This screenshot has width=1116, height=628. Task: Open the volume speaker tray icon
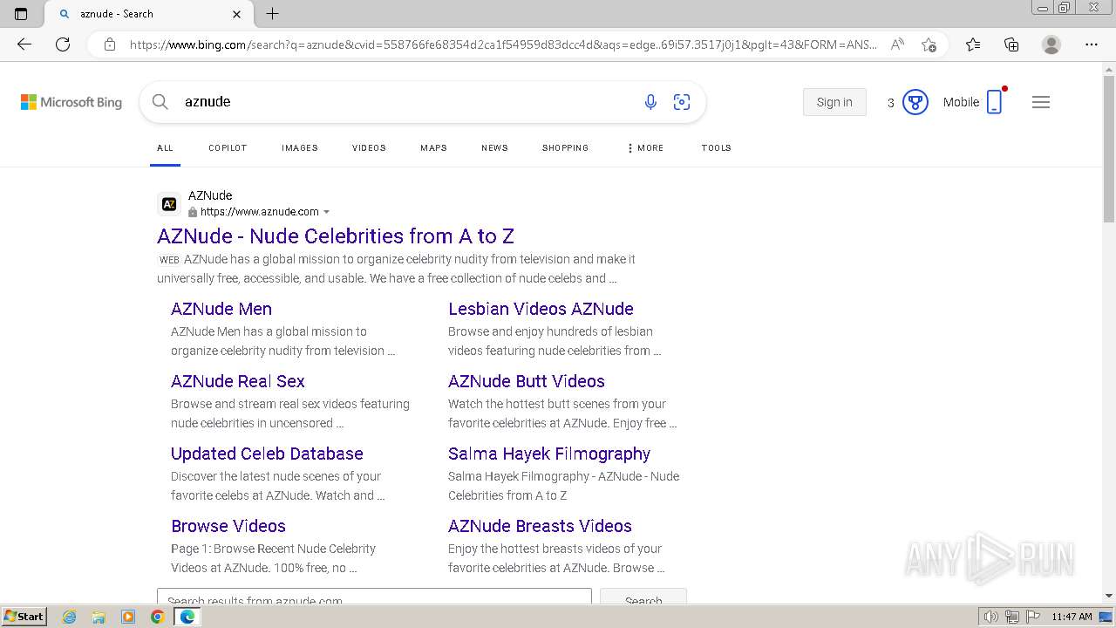pyautogui.click(x=991, y=617)
